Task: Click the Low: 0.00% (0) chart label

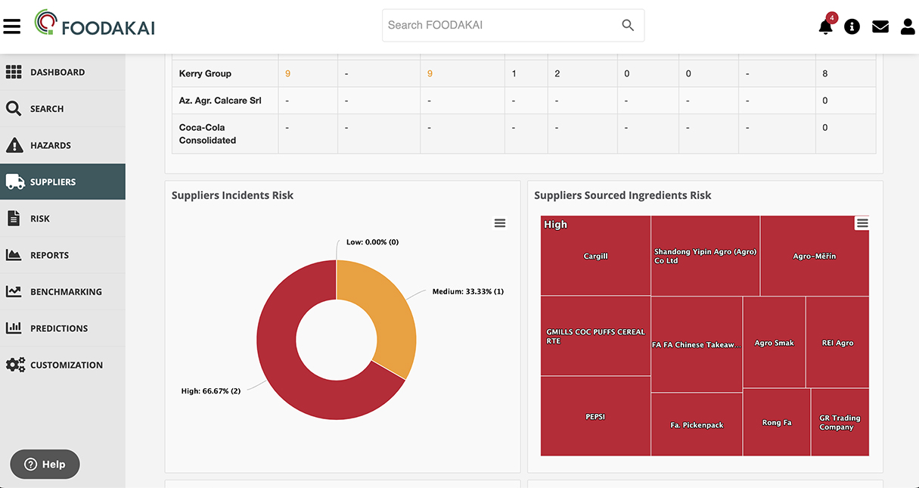Action: 372,242
